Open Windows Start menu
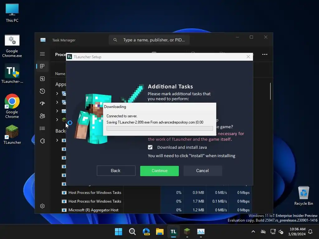 point(118,232)
